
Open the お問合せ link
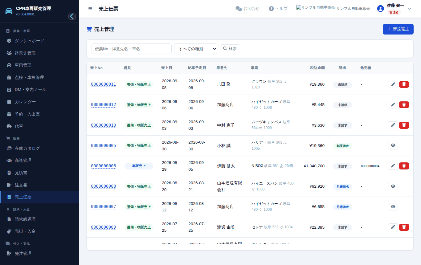click(247, 9)
